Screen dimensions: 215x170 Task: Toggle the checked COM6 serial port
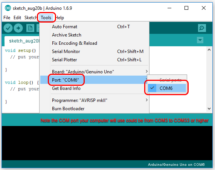tap(167, 88)
